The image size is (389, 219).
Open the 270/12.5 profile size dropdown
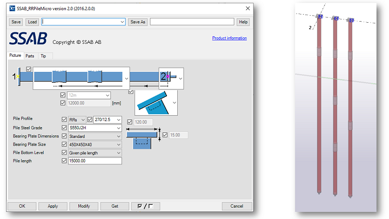pyautogui.click(x=118, y=120)
